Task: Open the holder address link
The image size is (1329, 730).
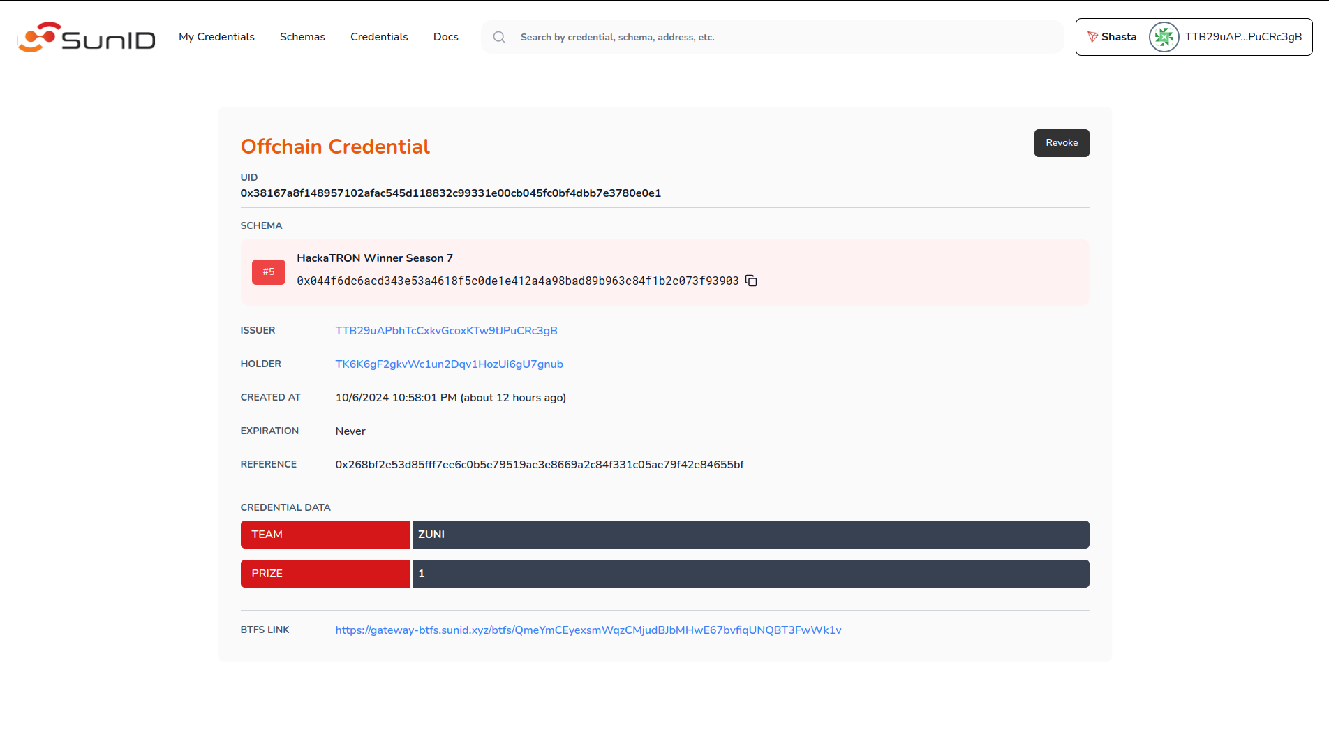Action: pyautogui.click(x=449, y=364)
